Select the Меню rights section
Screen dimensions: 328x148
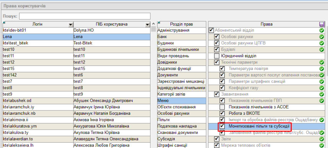(x=182, y=101)
